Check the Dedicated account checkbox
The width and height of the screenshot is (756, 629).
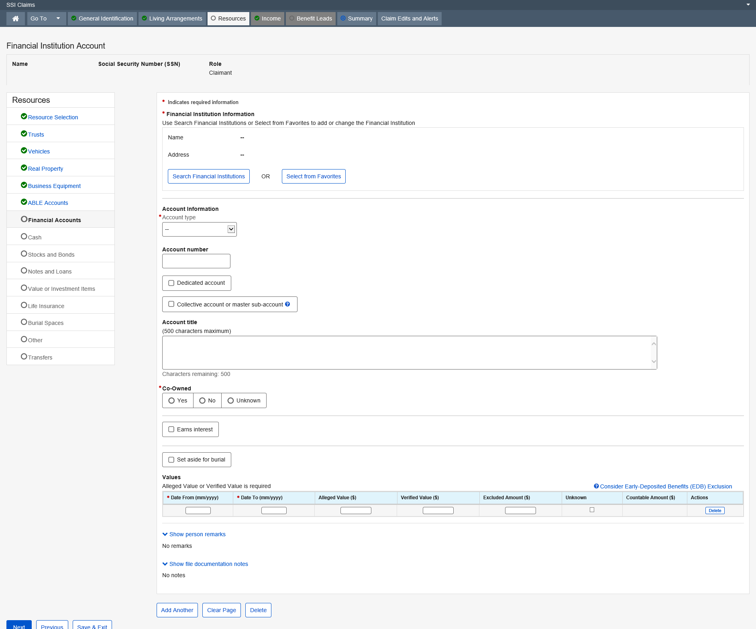coord(171,283)
